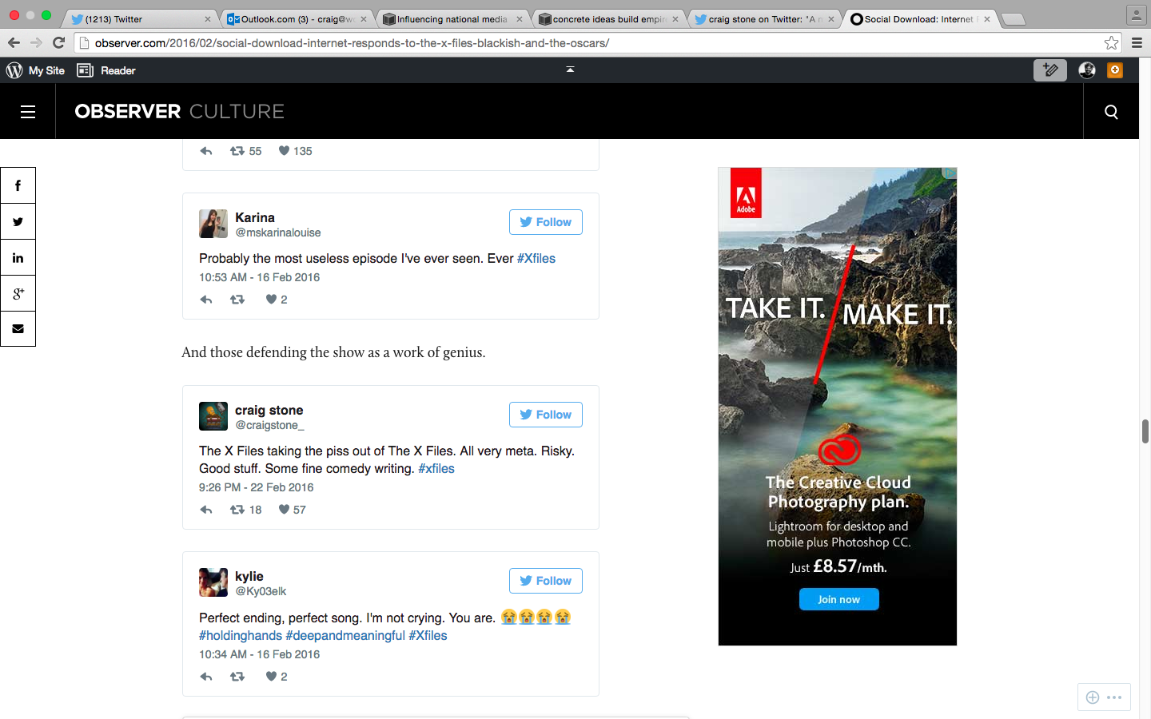1151x719 pixels.
Task: Open WordPress notifications orange icon
Action: point(1115,70)
